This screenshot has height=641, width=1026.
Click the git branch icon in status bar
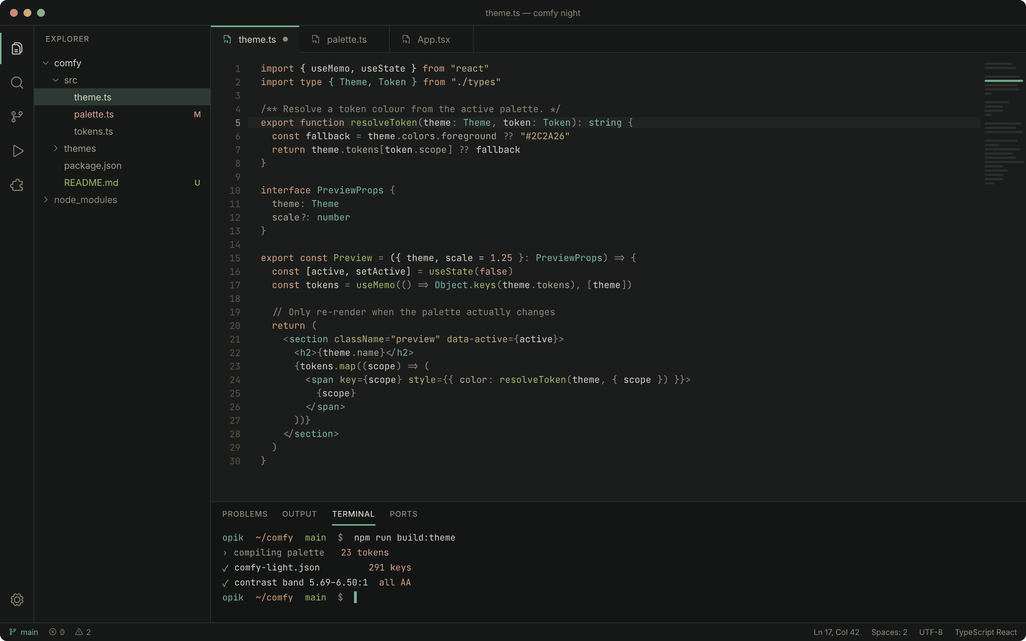point(13,632)
